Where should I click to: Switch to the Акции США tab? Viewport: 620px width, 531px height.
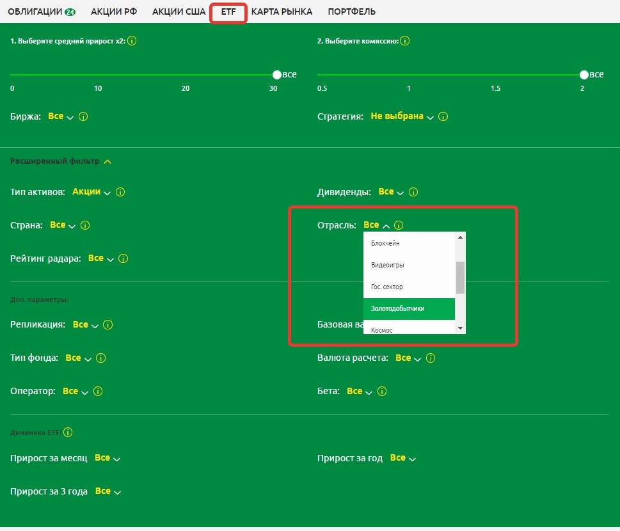179,12
